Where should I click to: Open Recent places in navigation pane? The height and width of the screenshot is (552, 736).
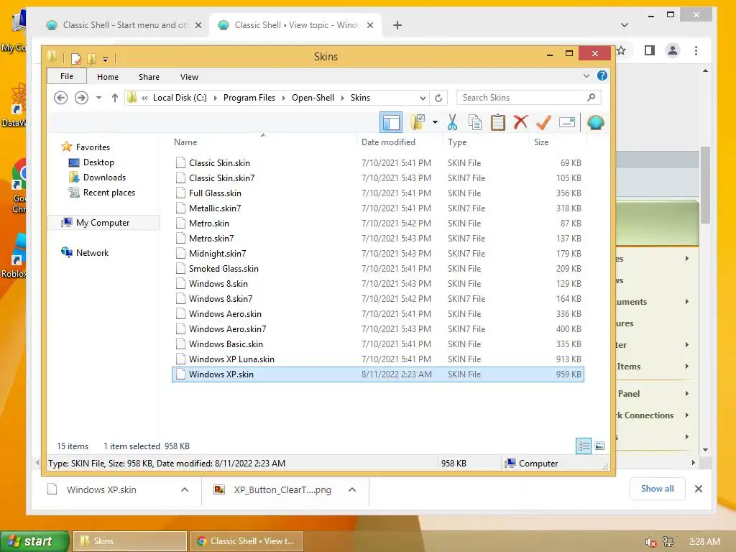pos(109,193)
